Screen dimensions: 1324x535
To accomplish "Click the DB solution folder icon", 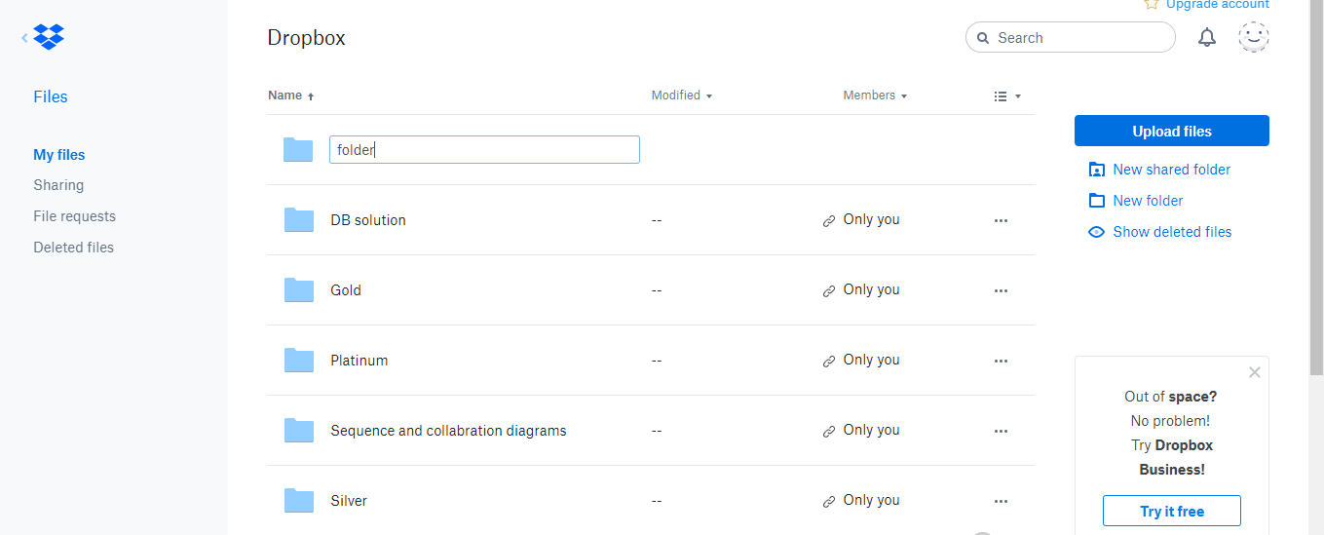I will point(299,220).
